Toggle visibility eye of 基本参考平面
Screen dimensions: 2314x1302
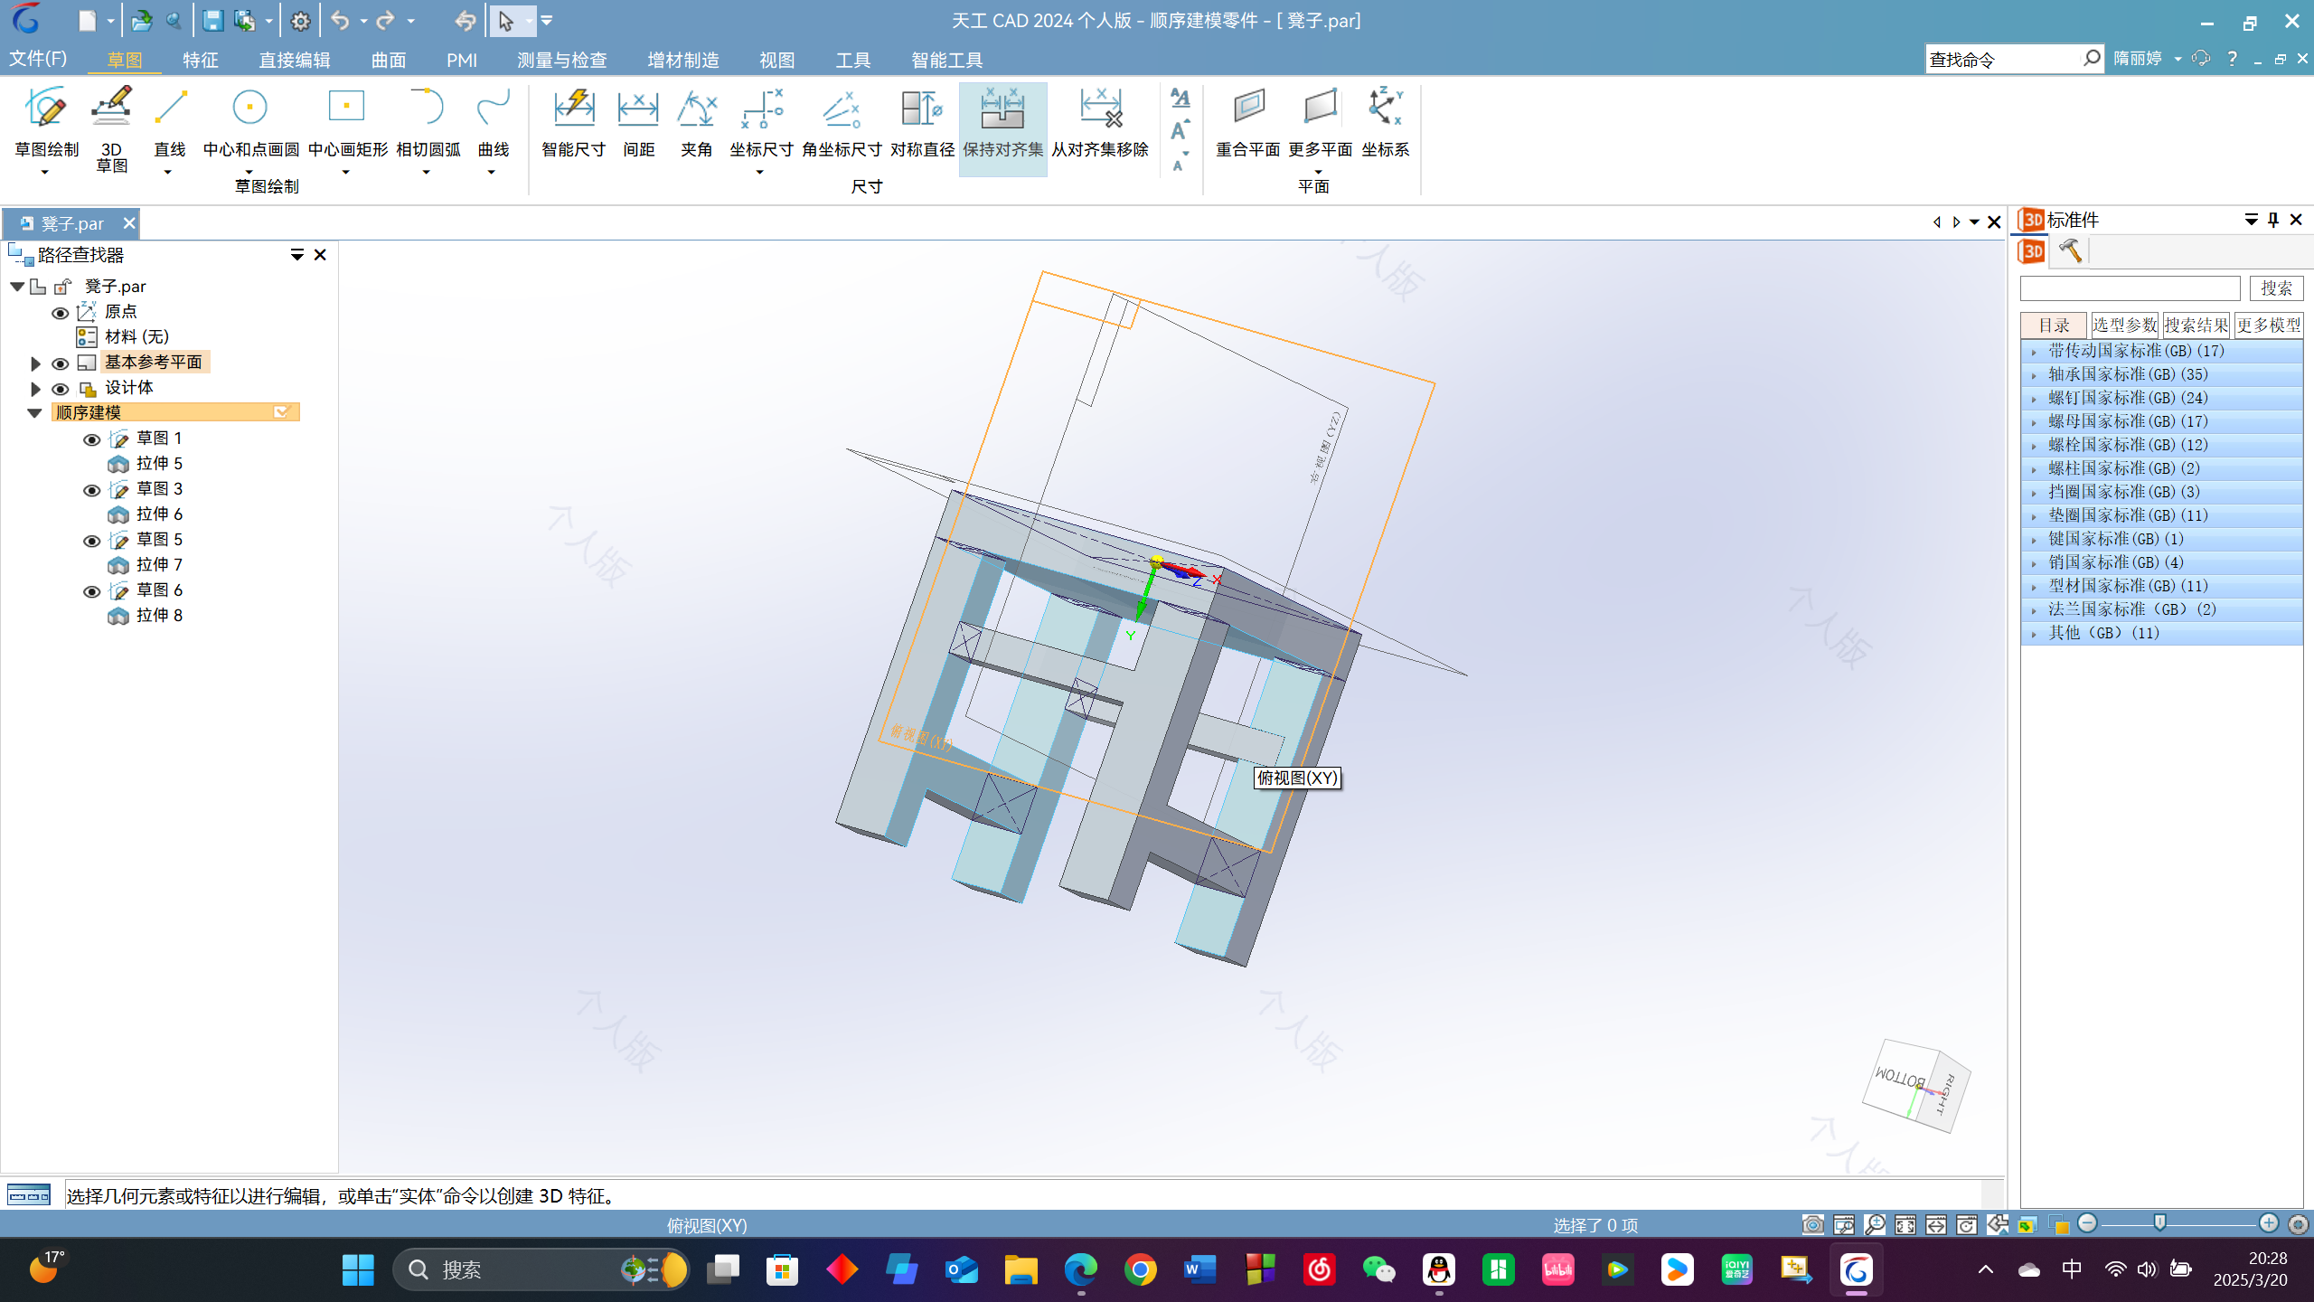(60, 363)
